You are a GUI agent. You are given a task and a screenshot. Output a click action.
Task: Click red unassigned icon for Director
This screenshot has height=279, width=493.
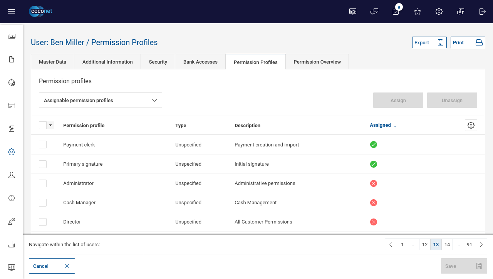coord(373,222)
